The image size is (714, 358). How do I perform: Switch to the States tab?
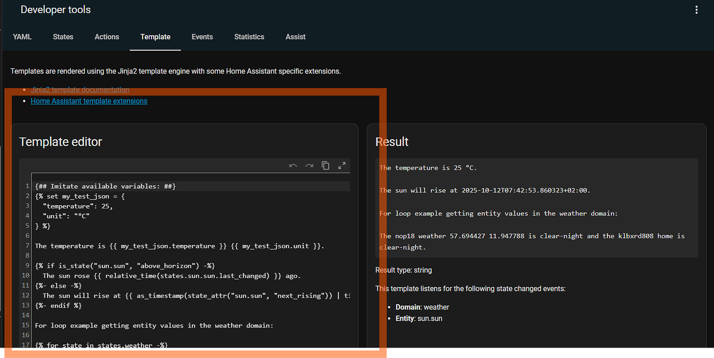click(63, 37)
